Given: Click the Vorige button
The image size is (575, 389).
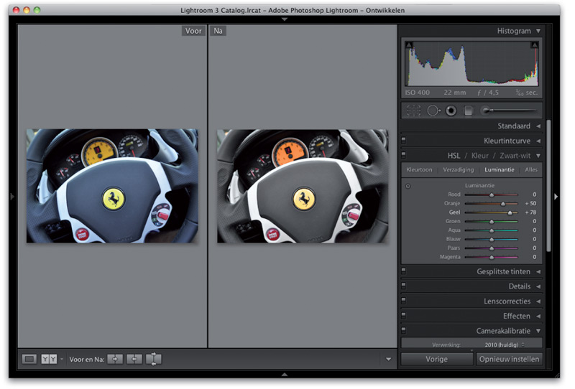Looking at the screenshot, I should click(x=436, y=359).
